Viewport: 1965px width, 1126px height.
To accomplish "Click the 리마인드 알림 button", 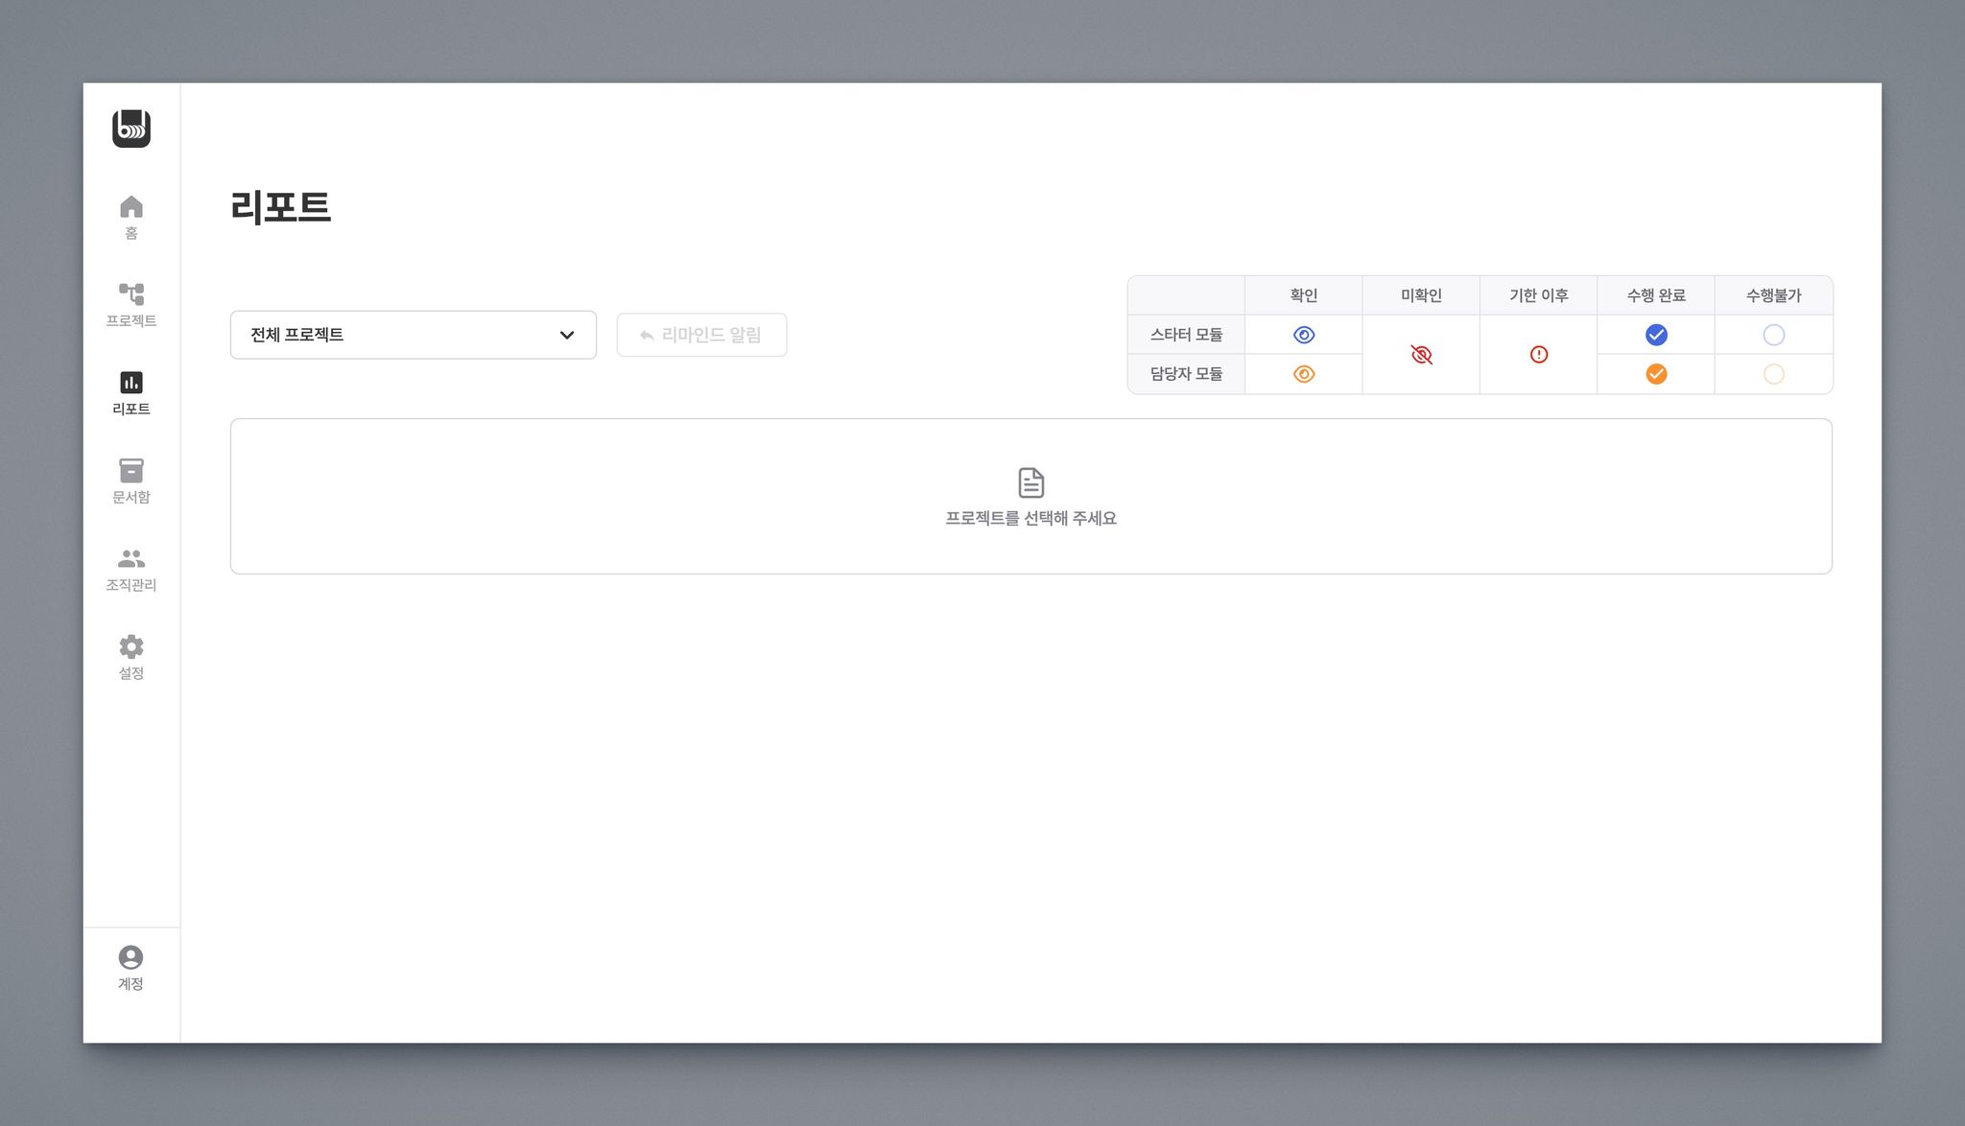I will 701,335.
